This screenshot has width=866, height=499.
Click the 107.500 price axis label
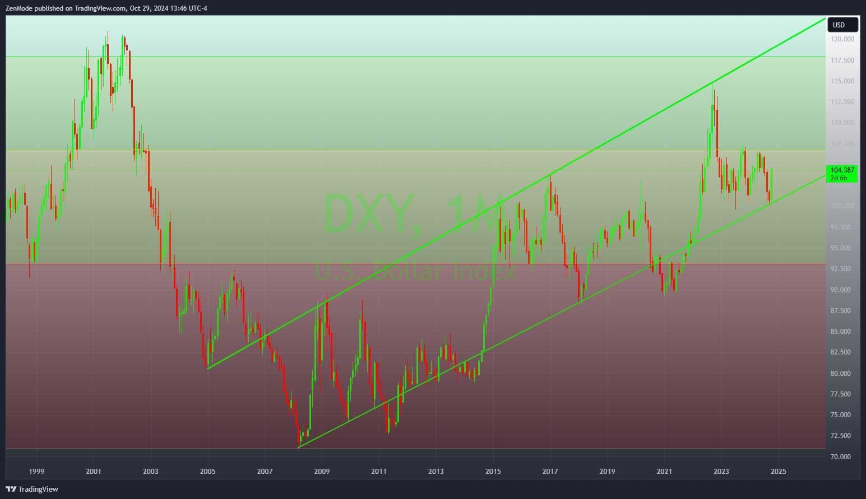[x=842, y=144]
